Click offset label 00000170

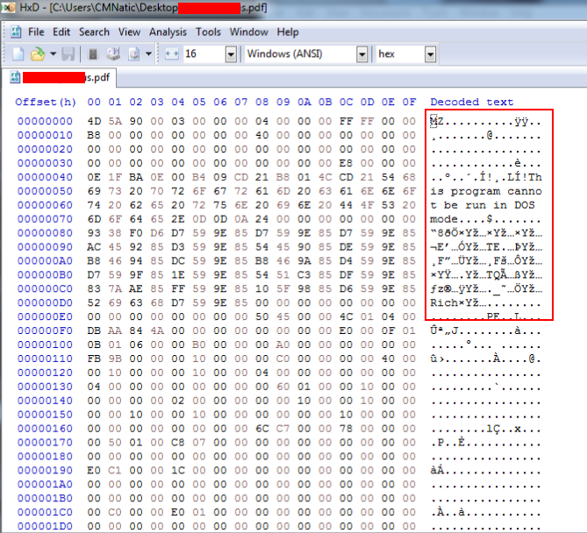[45, 443]
